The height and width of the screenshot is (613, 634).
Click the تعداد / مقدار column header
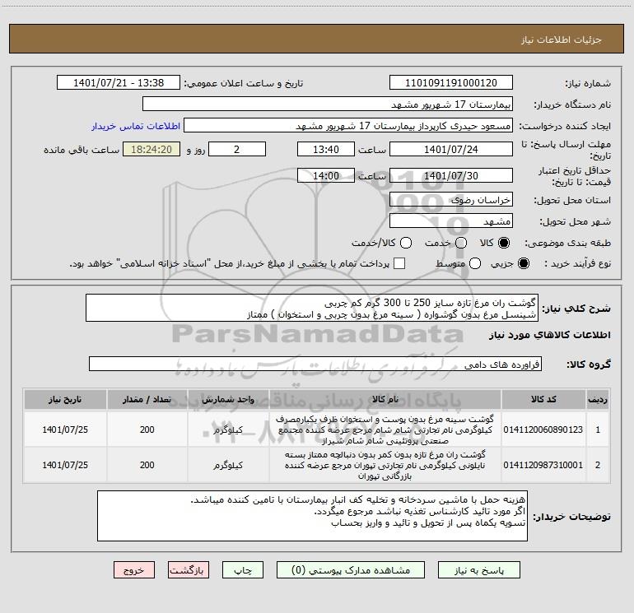coord(147,400)
